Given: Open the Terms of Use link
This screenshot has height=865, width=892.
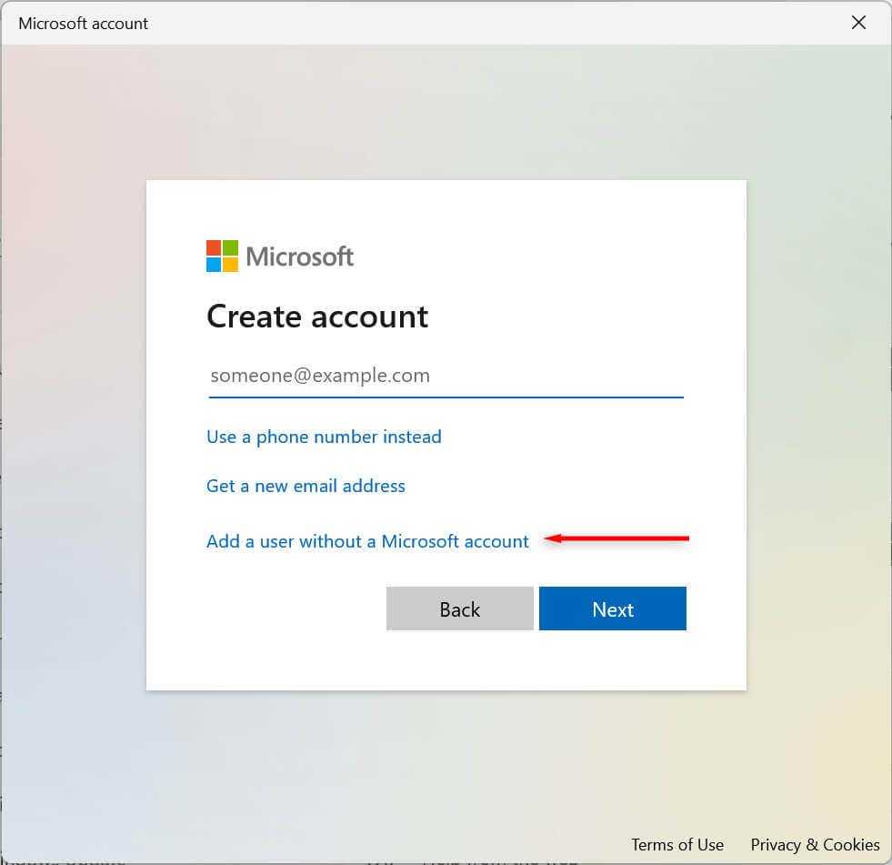Looking at the screenshot, I should [x=677, y=844].
